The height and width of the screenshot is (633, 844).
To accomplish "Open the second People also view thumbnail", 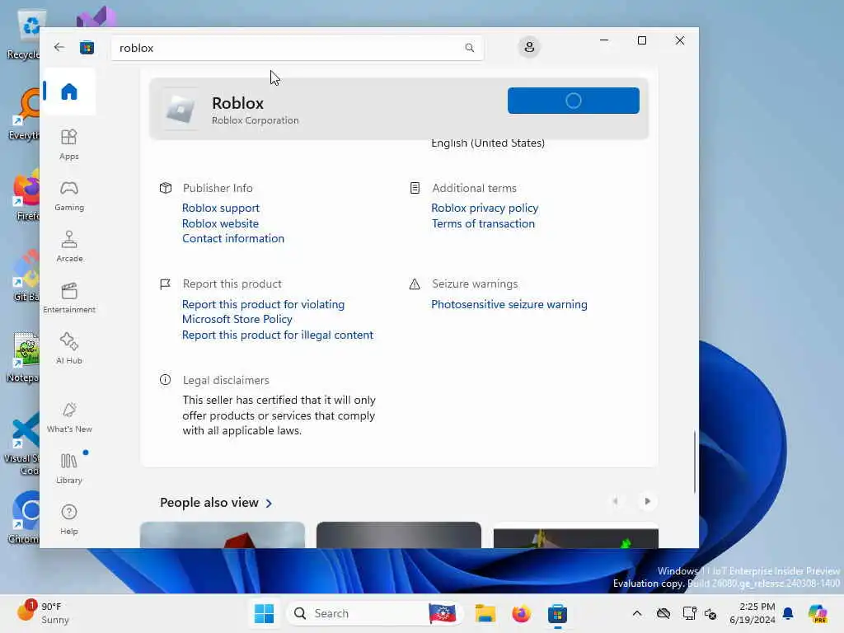I will [399, 535].
